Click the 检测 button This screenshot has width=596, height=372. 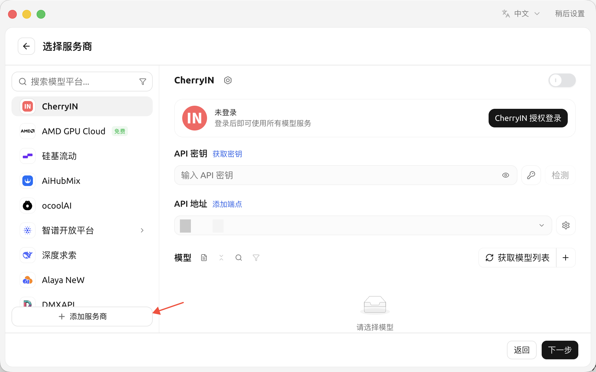click(560, 175)
